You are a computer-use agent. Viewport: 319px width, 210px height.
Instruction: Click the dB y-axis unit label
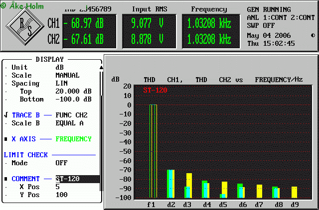click(115, 80)
